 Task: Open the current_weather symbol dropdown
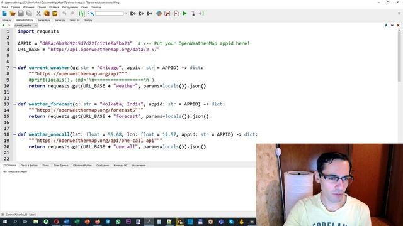click(25, 25)
